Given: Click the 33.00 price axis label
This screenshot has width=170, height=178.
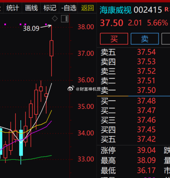Looking at the screenshot, I should point(86,159).
